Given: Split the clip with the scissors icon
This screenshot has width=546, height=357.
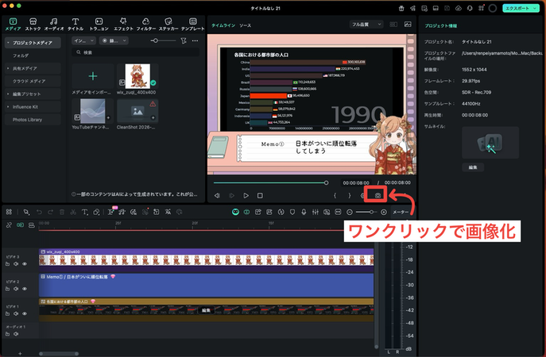Looking at the screenshot, I should (x=73, y=212).
